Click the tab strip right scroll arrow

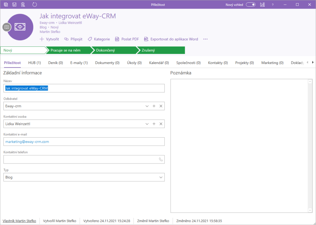click(x=313, y=62)
